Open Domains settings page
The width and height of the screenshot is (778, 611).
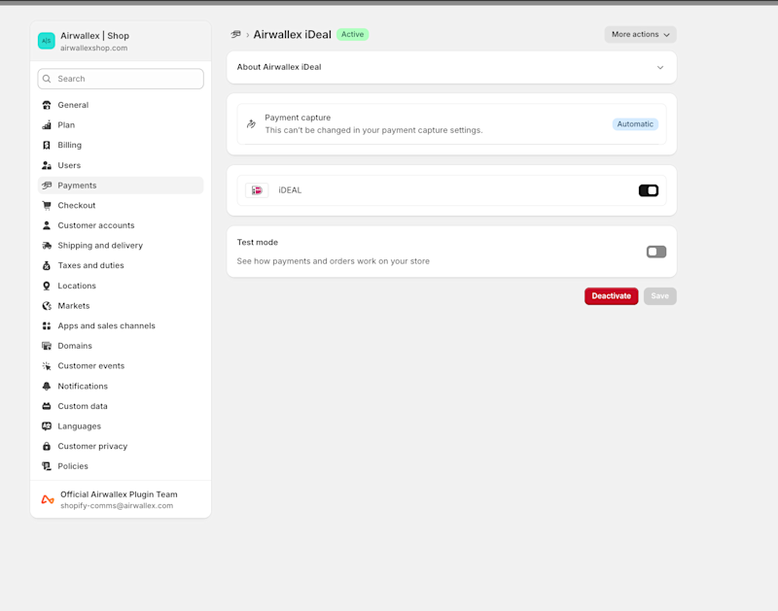click(121, 346)
